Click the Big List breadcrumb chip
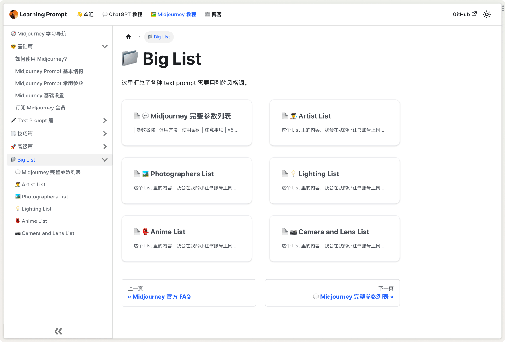 159,37
